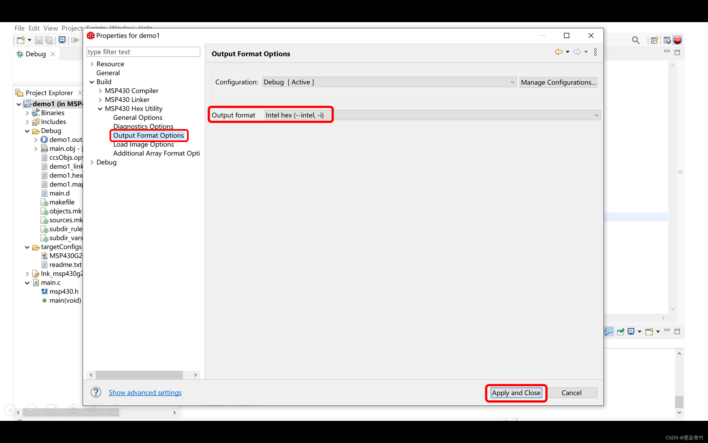Screen dimensions: 708x443
Task: Expand the MSP430 Compiler node
Action: click(100, 91)
